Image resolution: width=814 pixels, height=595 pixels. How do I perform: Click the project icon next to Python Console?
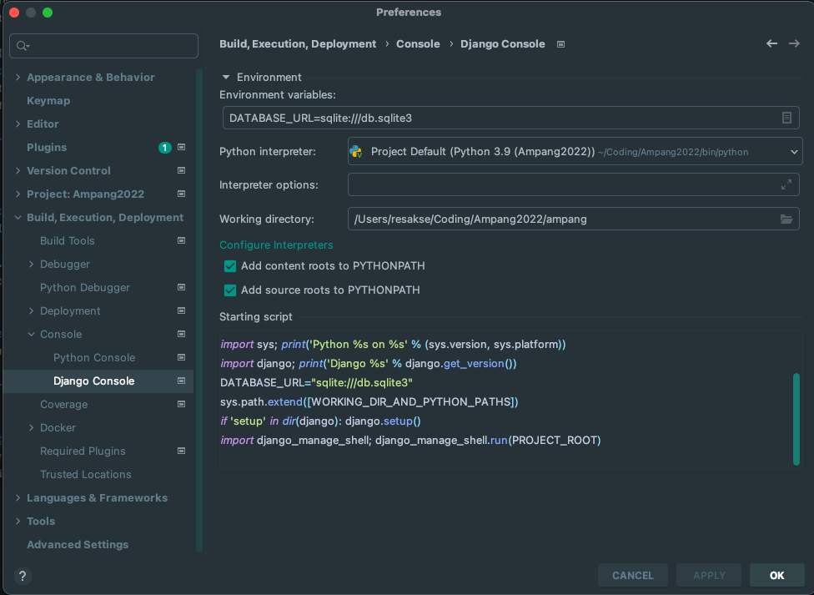[181, 357]
